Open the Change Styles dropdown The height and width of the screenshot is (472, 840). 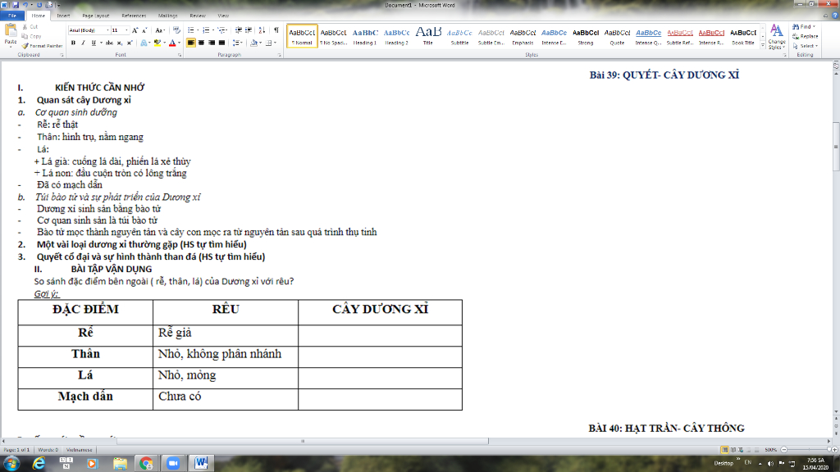click(777, 37)
